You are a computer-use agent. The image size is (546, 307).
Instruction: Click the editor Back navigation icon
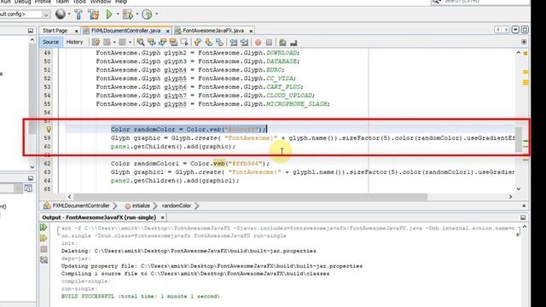pos(107,43)
